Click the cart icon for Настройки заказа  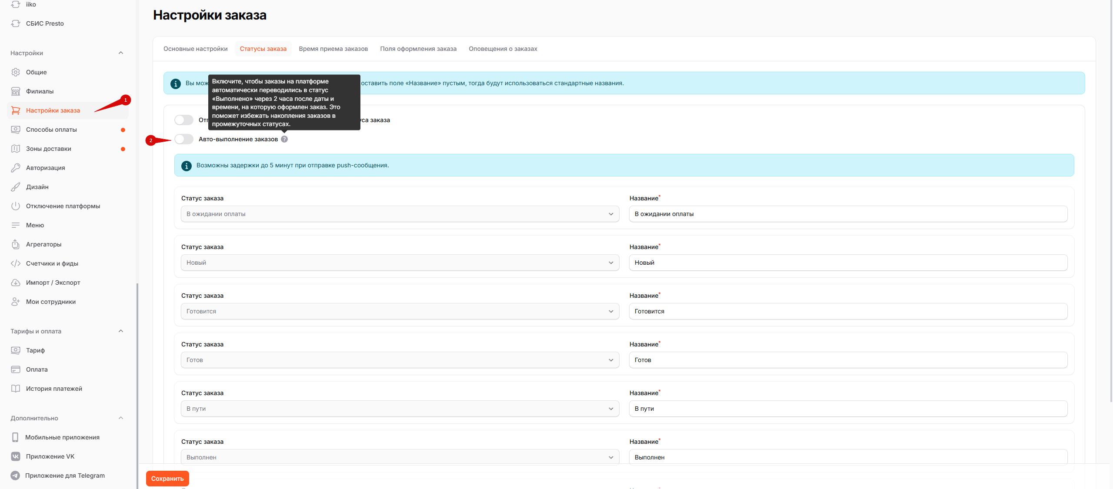pyautogui.click(x=16, y=110)
